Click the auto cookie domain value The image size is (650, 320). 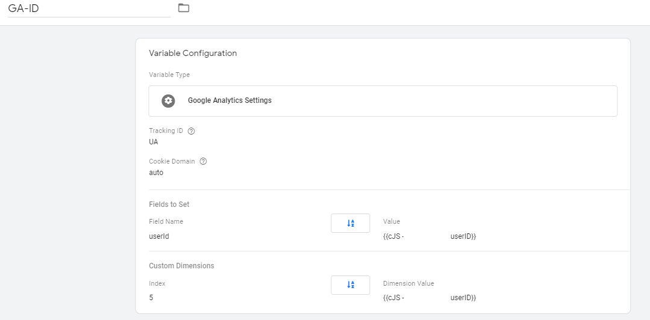point(156,173)
